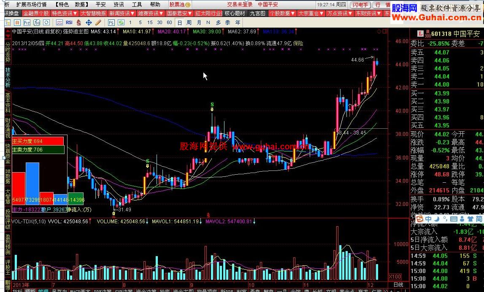Open 大智慧晚报 news

(x=93, y=14)
